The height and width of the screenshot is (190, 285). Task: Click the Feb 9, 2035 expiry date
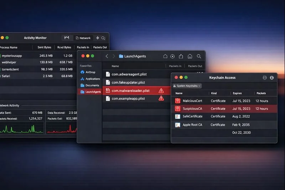[241, 125]
